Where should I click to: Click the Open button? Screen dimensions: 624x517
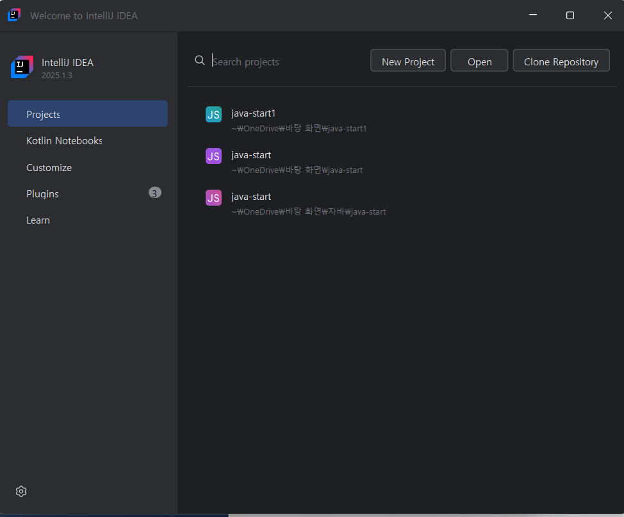[x=479, y=60]
